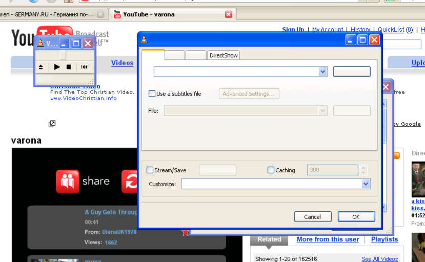The width and height of the screenshot is (425, 262).
Task: Click the Eject button in the VLC player
Action: pos(41,67)
